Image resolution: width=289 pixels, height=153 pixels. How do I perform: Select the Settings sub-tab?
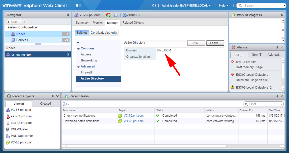tap(82, 33)
